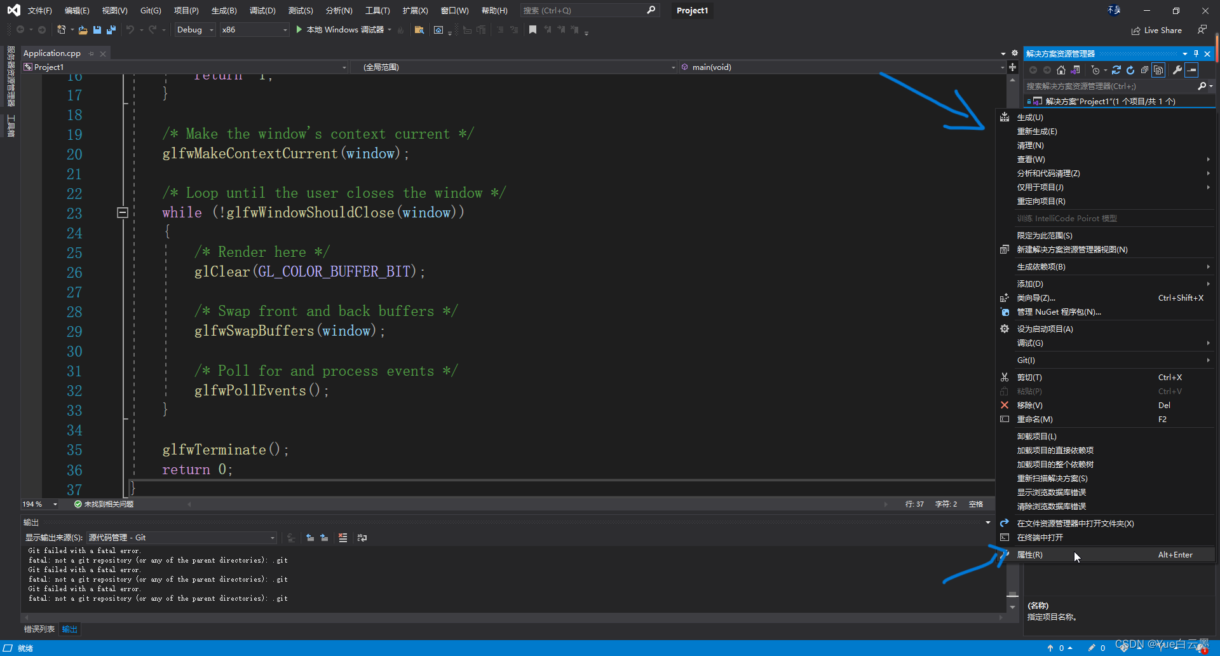Select 在文件资源管理器中打开文件夹(X) from context menu
Image resolution: width=1220 pixels, height=656 pixels.
click(x=1106, y=524)
